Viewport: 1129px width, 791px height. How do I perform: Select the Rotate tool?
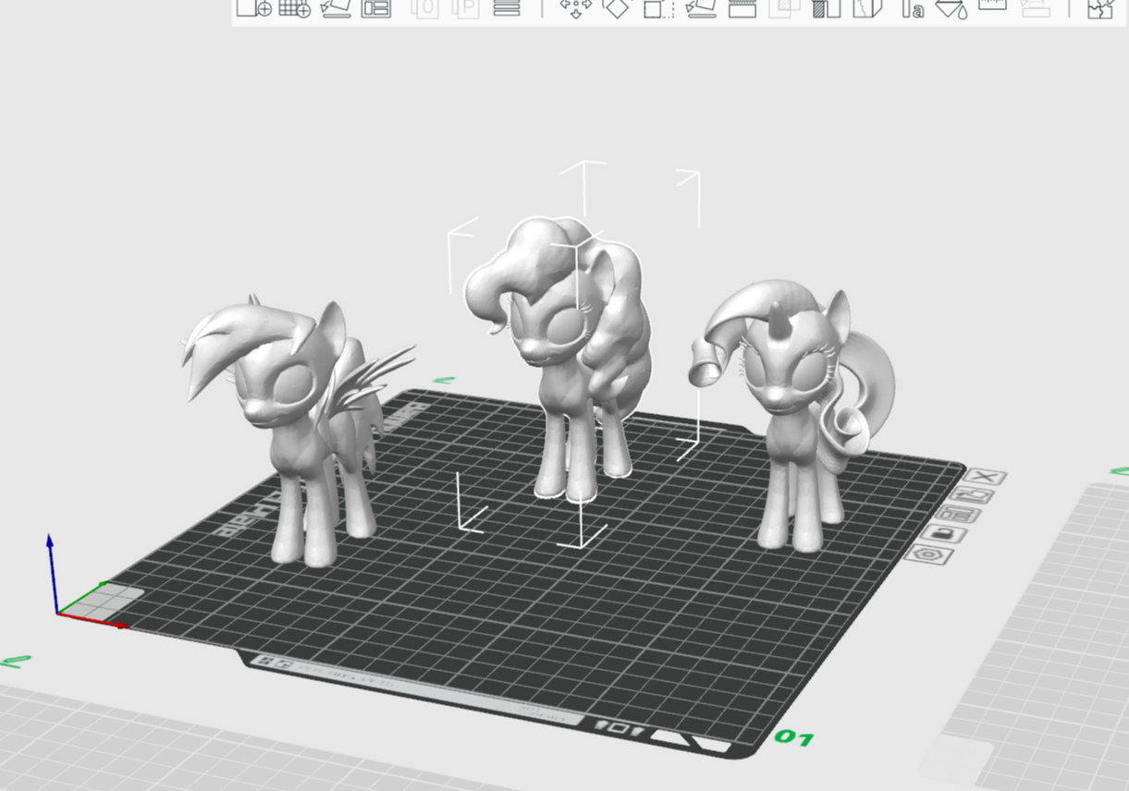coord(616,8)
